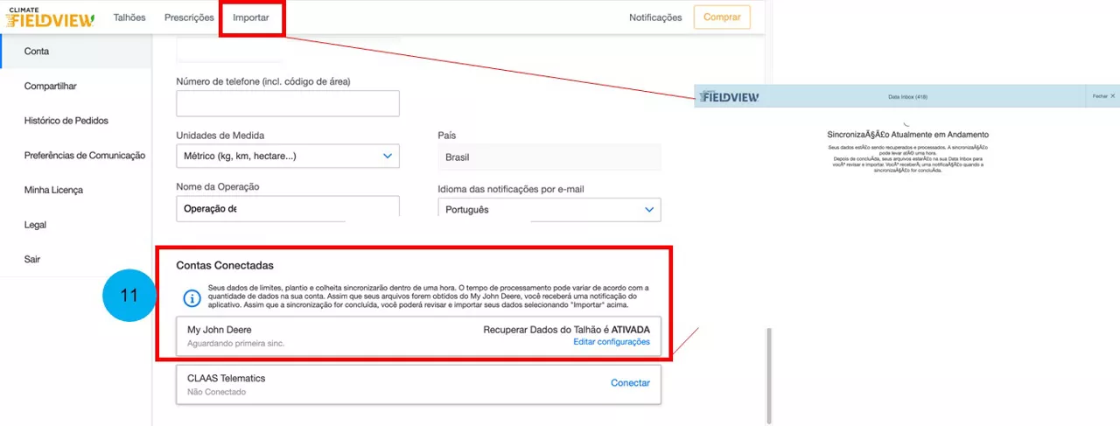Focus the Número de telefone input field
Image resolution: width=1120 pixels, height=426 pixels.
(287, 103)
